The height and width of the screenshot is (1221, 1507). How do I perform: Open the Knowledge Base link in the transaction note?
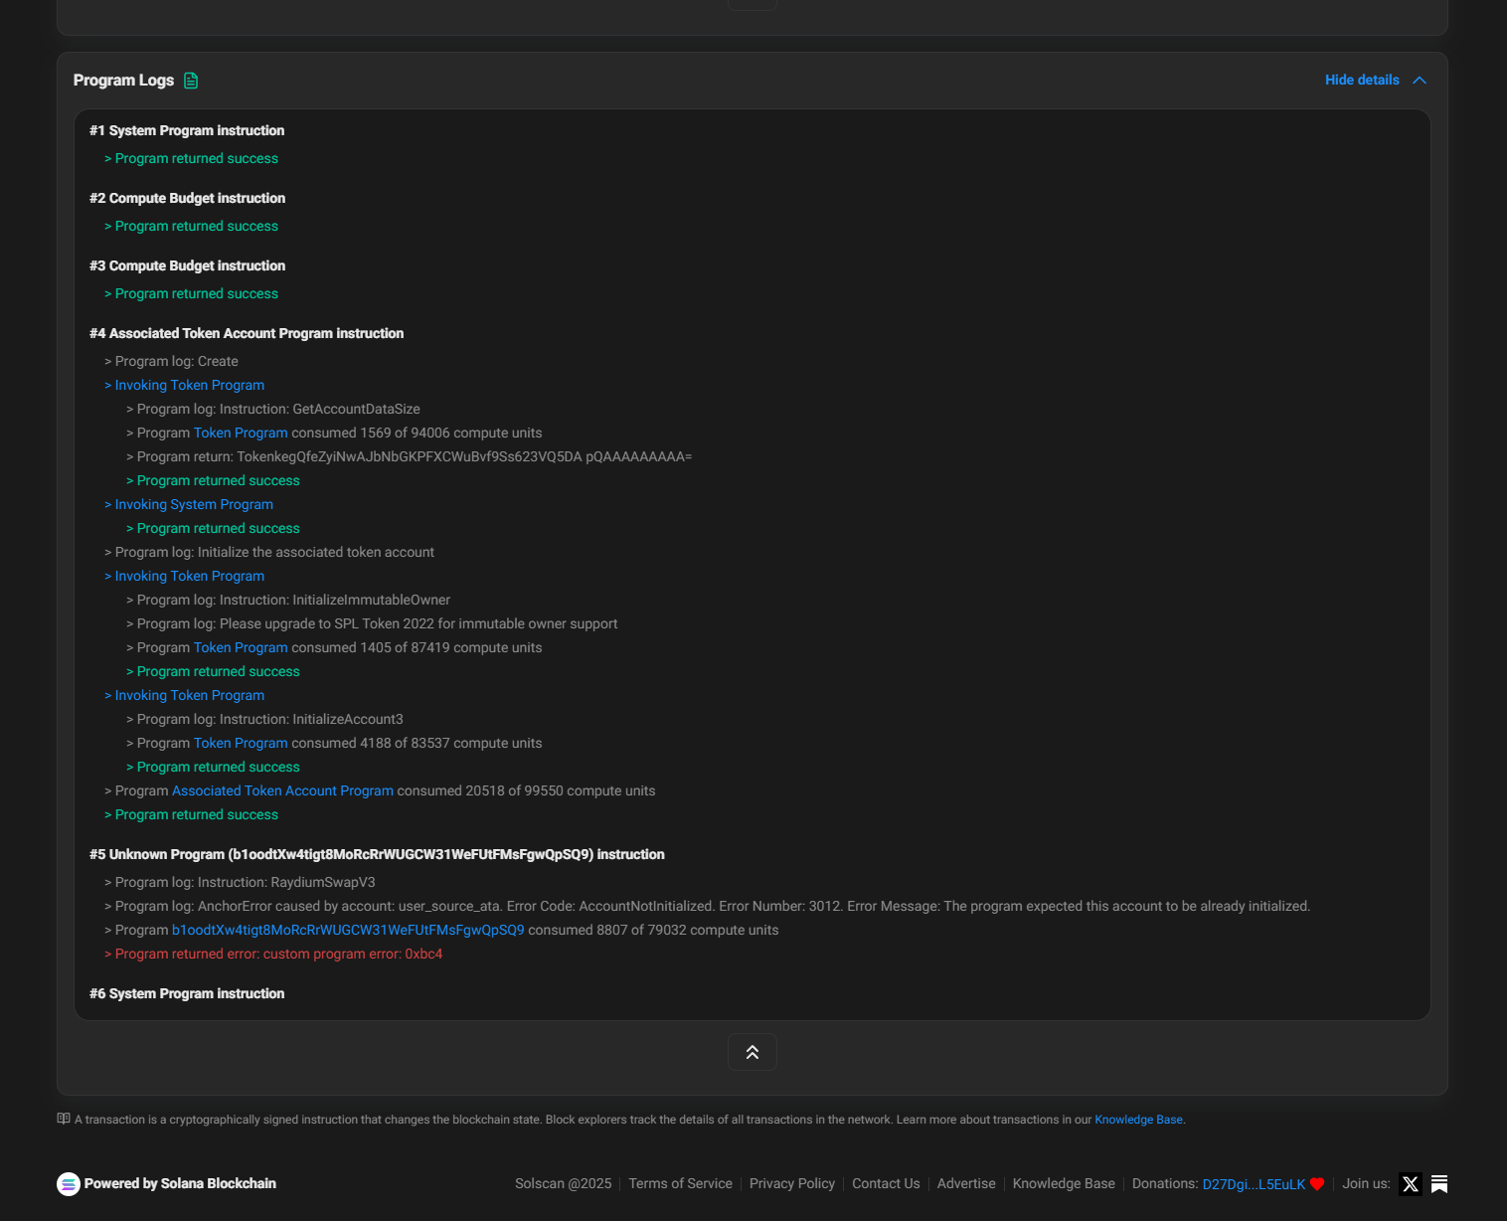[x=1138, y=1120]
